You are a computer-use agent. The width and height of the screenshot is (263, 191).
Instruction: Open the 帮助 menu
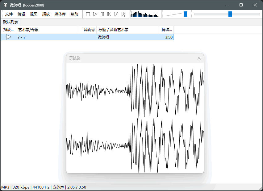pos(74,14)
